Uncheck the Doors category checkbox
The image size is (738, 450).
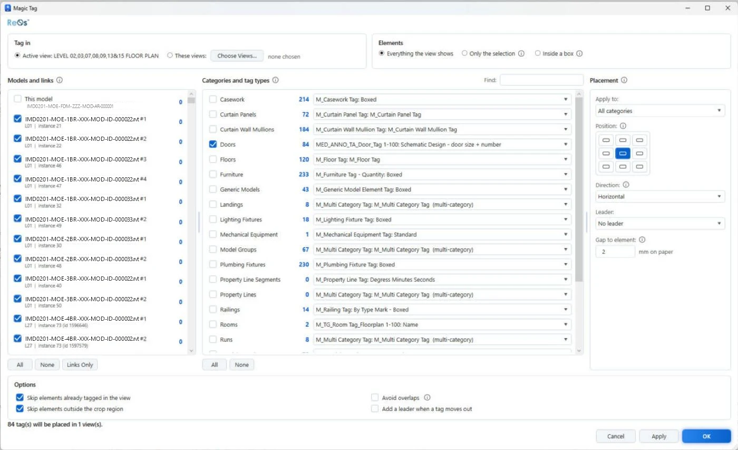click(x=213, y=144)
